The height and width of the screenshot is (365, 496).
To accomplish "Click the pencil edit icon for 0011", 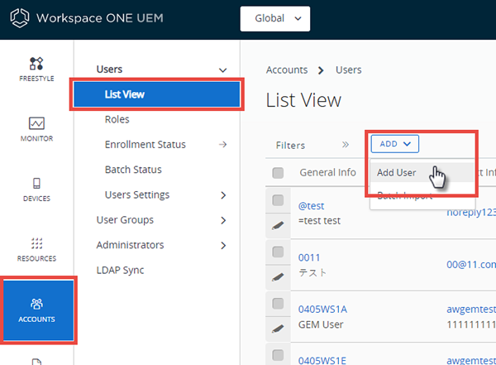I will point(278,277).
